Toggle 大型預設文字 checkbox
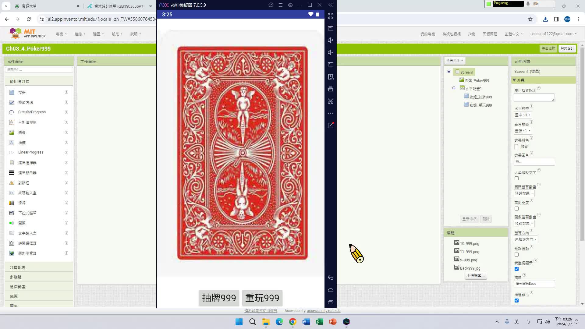This screenshot has height=329, width=585. click(x=516, y=179)
